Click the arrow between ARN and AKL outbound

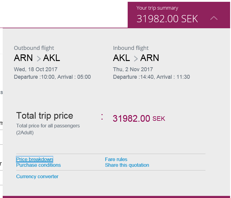pos(38,58)
